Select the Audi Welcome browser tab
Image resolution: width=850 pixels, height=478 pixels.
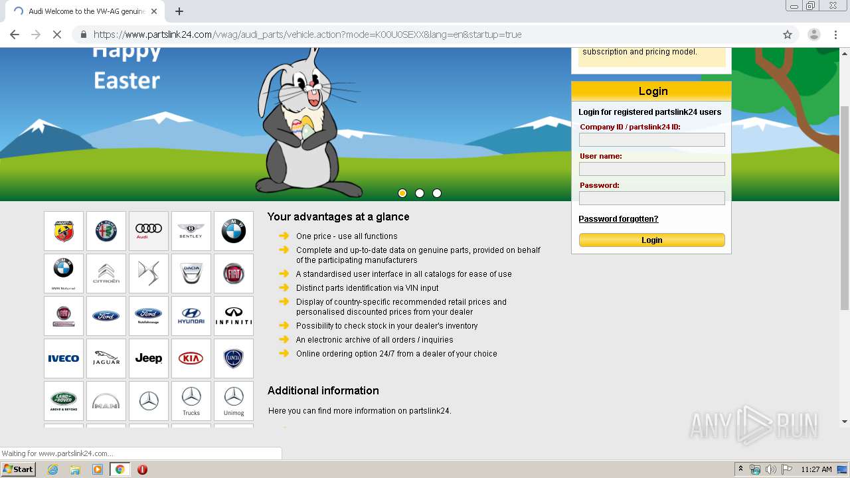pos(84,11)
